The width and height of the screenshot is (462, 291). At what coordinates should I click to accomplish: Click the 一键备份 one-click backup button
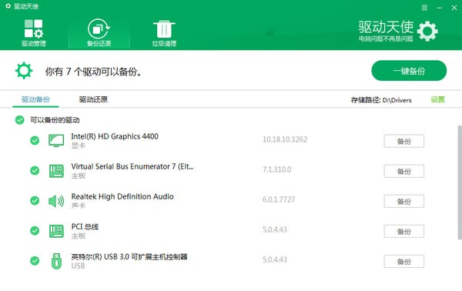[409, 71]
